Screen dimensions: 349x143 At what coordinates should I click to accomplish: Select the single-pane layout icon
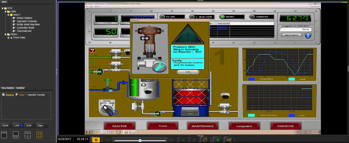tap(4, 135)
